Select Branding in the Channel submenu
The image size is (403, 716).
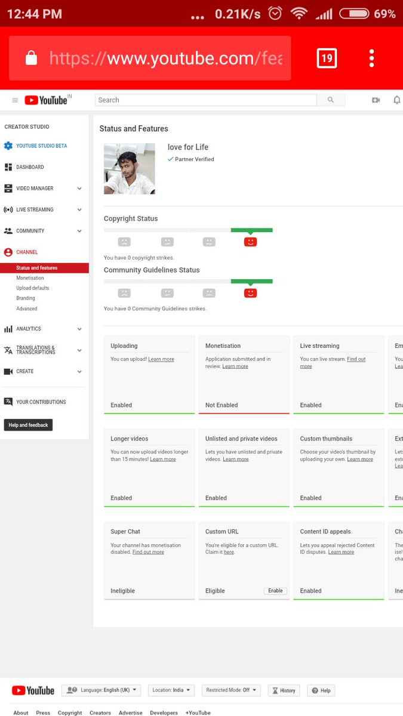pos(26,298)
